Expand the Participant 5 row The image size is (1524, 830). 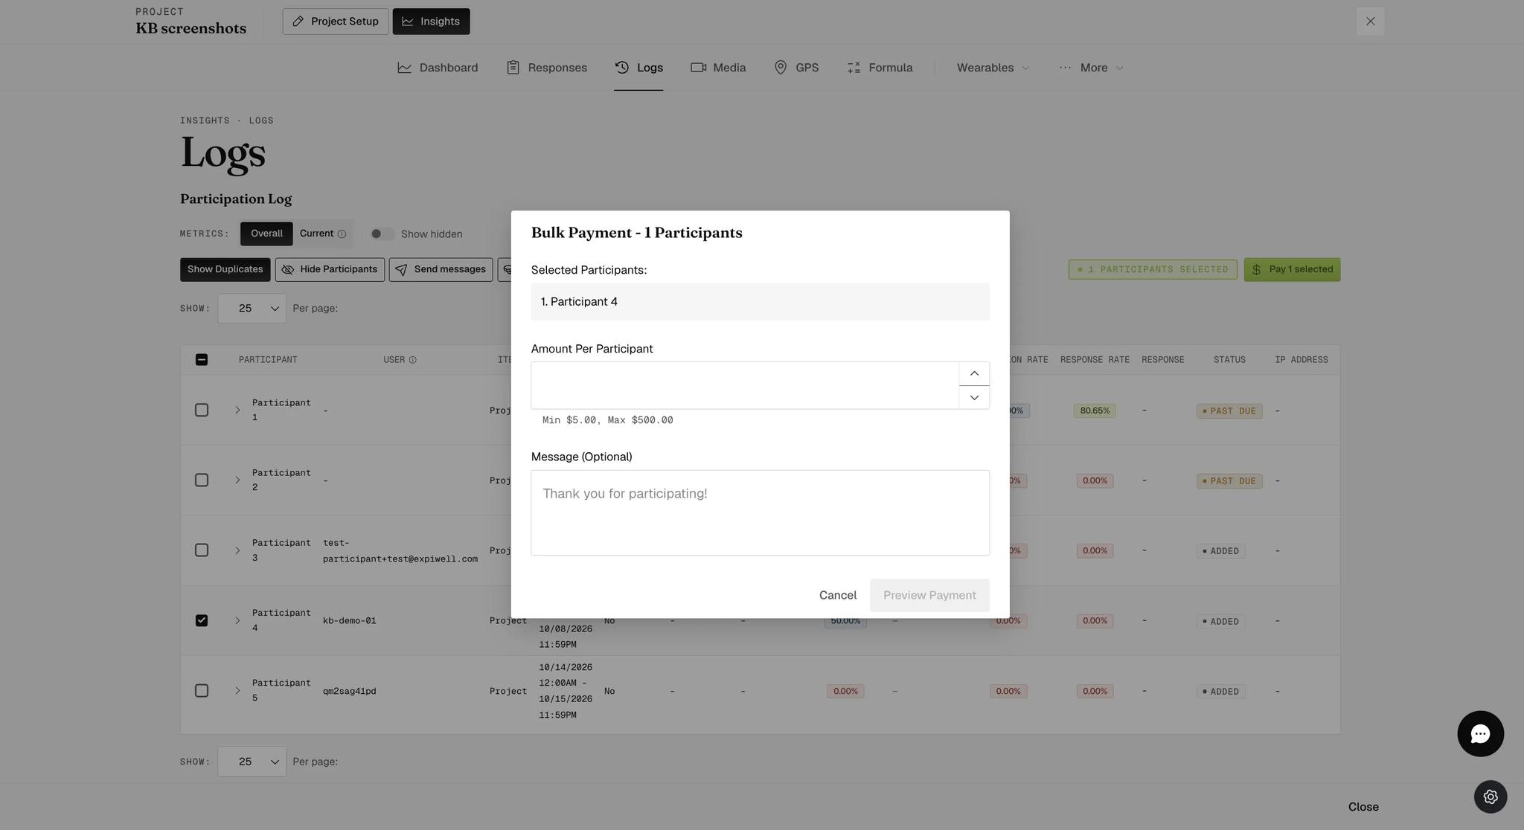(x=237, y=691)
